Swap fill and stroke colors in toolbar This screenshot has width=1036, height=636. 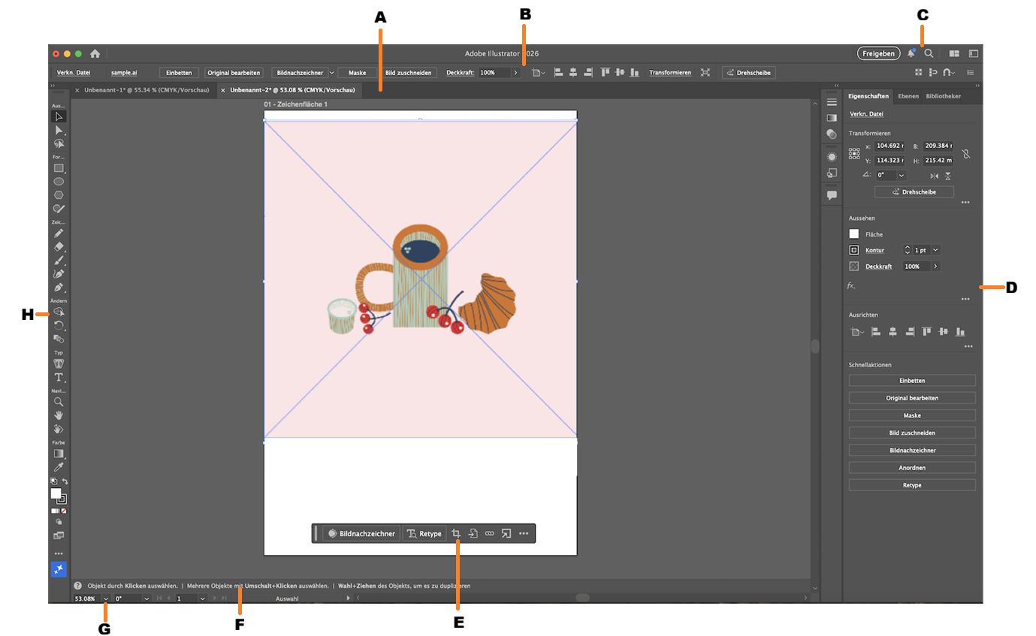pyautogui.click(x=65, y=481)
